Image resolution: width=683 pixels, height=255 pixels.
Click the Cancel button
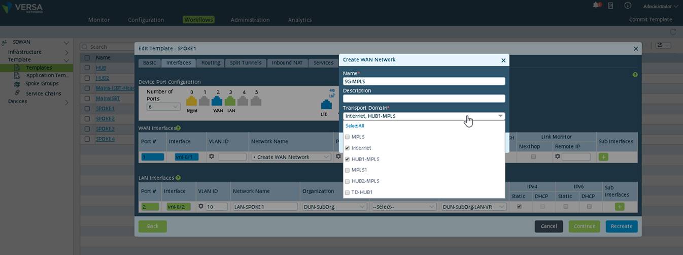point(549,226)
